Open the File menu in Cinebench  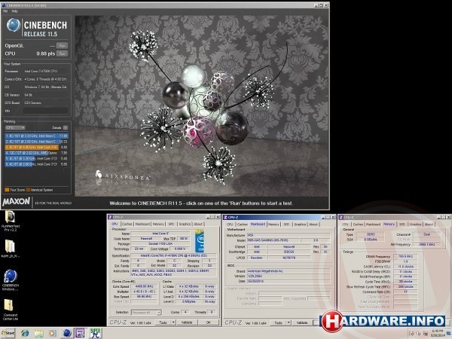pos(4,11)
